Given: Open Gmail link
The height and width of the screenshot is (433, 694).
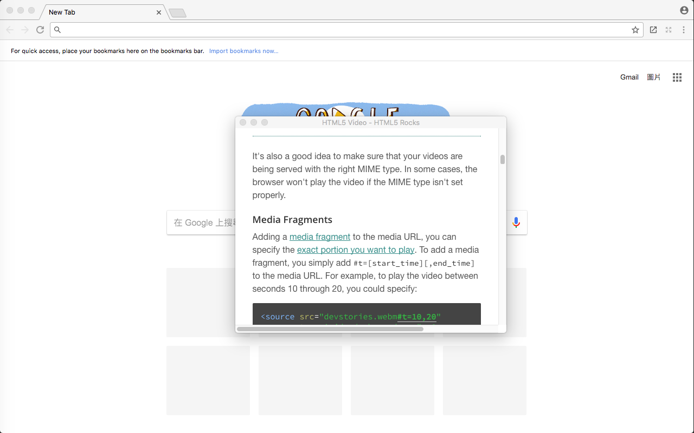Looking at the screenshot, I should click(x=629, y=77).
